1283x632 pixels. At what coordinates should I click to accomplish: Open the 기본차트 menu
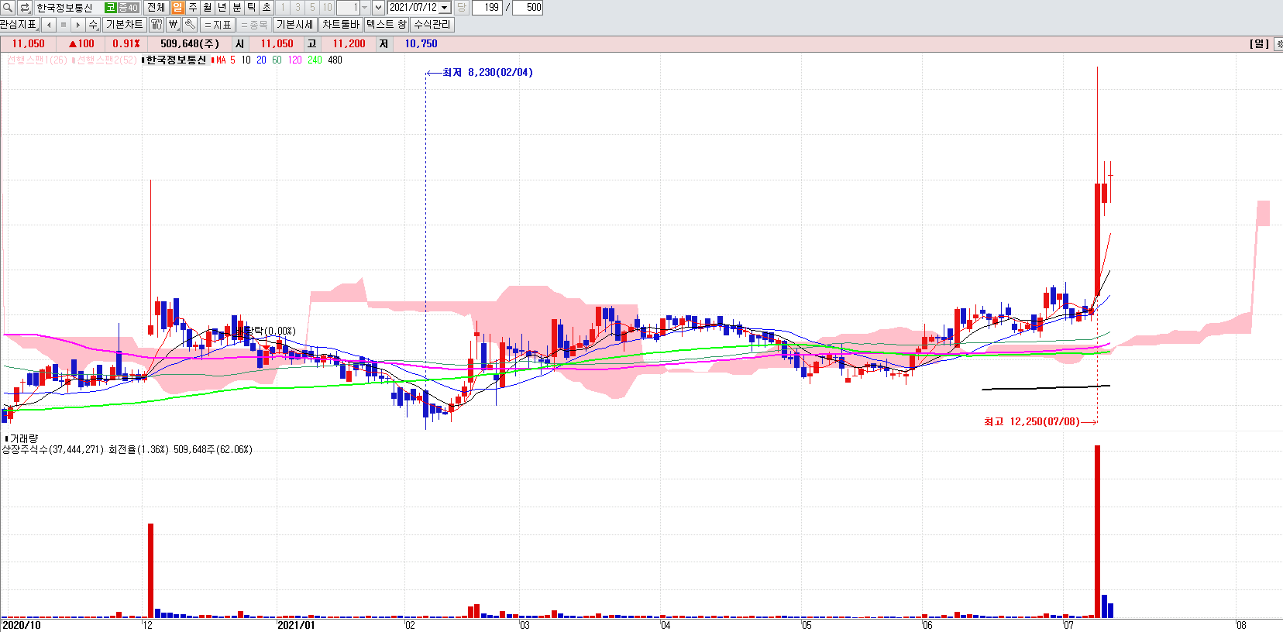[125, 25]
